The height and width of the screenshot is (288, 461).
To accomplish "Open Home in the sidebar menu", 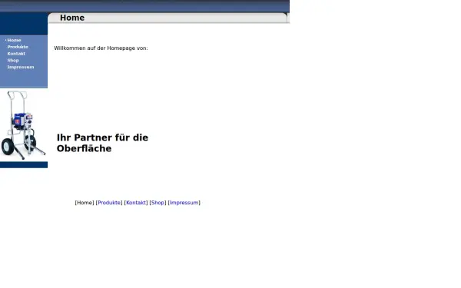I will click(x=14, y=40).
